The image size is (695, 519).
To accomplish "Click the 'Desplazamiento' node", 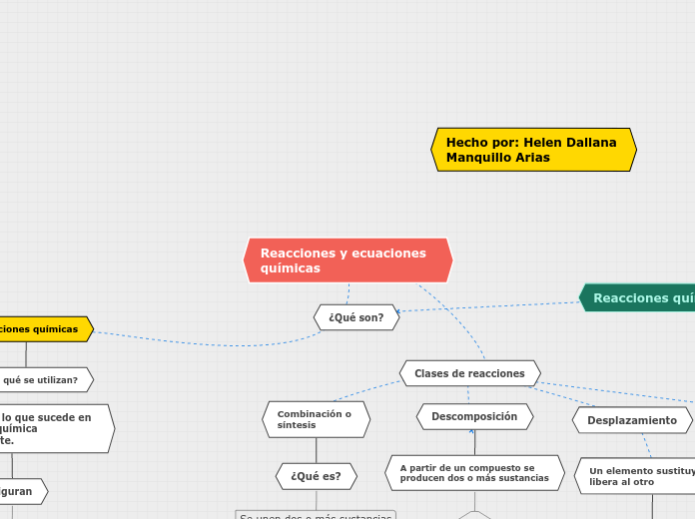I will [x=632, y=420].
